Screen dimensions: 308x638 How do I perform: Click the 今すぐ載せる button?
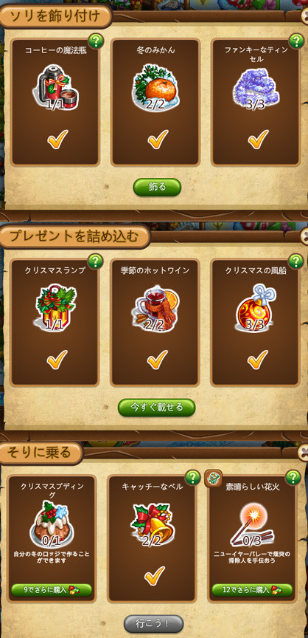tap(157, 408)
